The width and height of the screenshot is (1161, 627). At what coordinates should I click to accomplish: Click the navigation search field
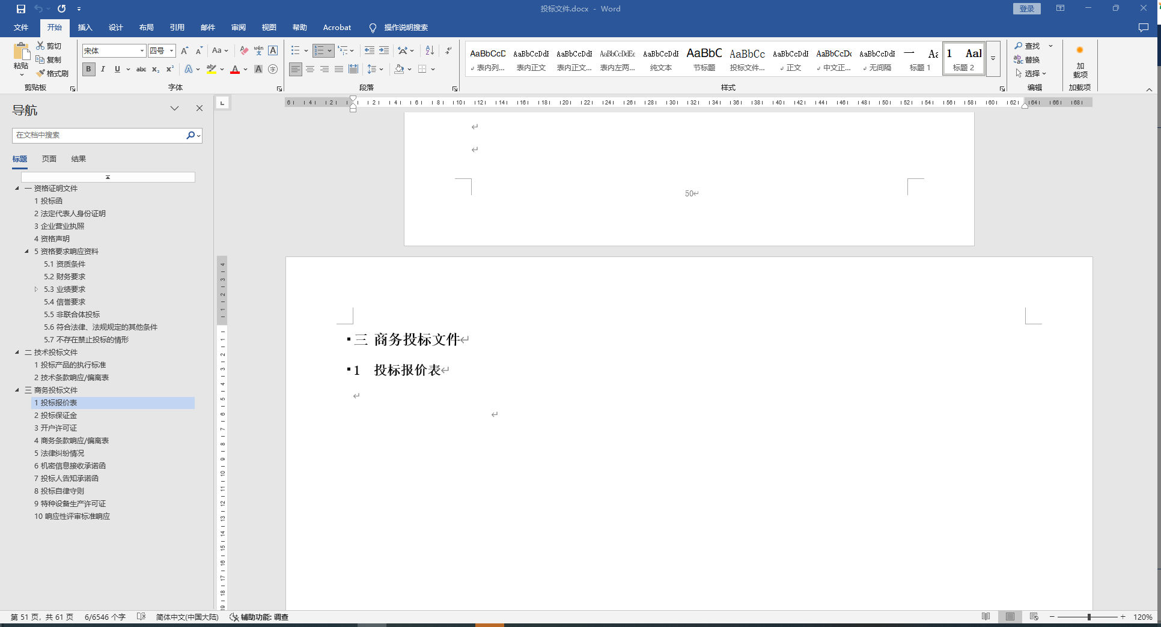point(99,135)
